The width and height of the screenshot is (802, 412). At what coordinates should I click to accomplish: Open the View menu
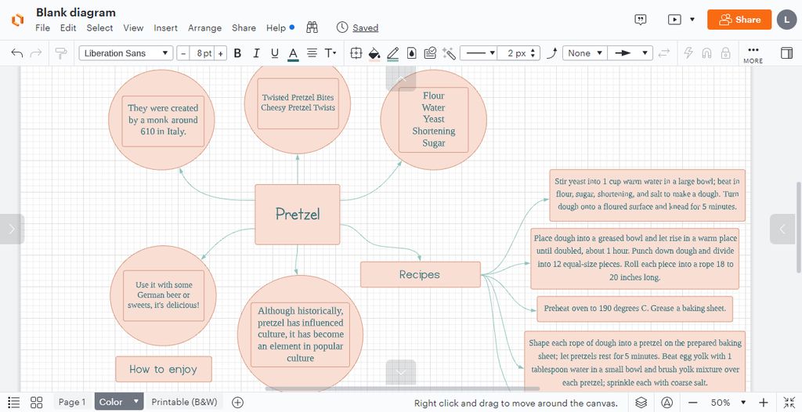tap(133, 28)
